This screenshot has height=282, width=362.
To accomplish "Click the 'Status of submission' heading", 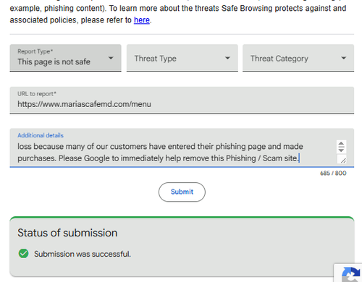I will (67, 233).
